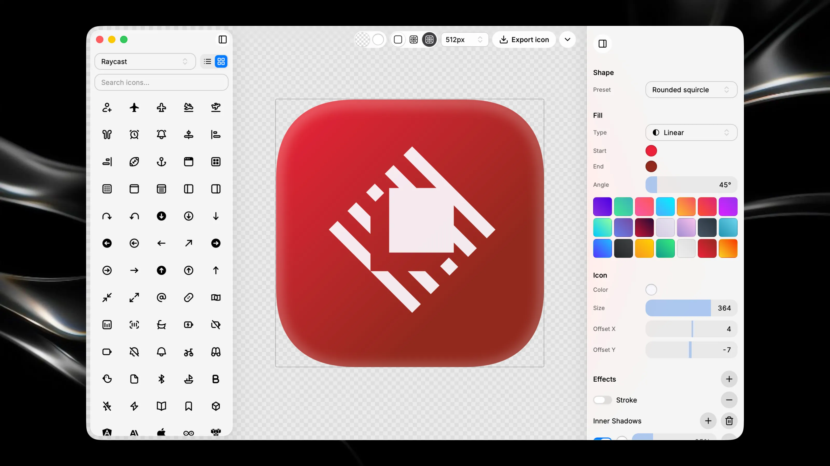Select the middle grid overlay option

[x=414, y=40]
